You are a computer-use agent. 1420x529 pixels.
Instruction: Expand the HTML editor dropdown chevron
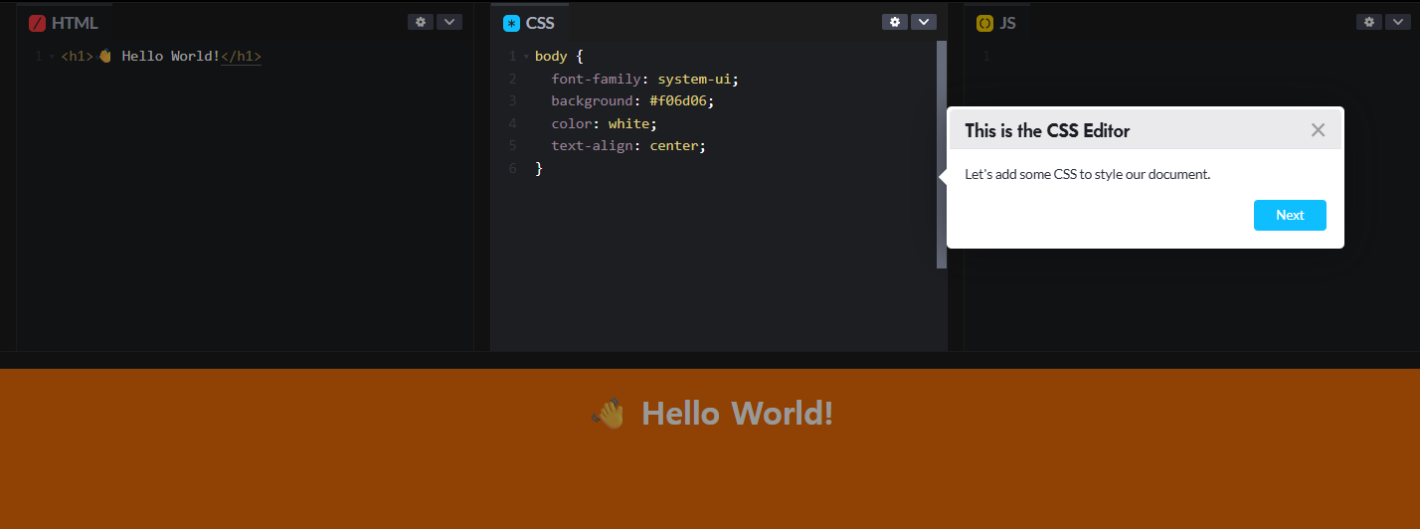[x=449, y=22]
